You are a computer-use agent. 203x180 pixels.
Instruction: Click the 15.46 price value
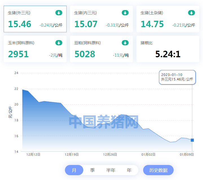[x=19, y=24]
